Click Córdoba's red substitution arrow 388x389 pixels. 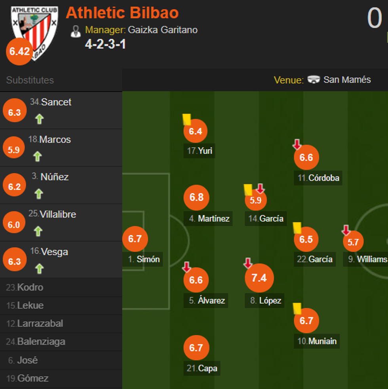pyautogui.click(x=297, y=144)
